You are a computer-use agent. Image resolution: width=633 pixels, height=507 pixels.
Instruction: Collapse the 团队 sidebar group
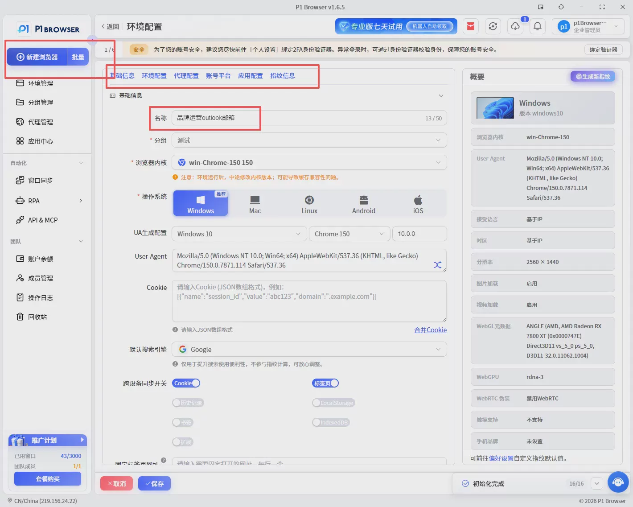click(81, 241)
